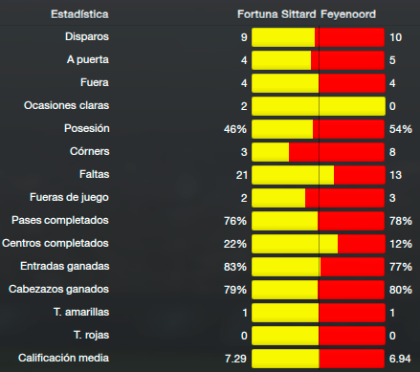Image resolution: width=420 pixels, height=372 pixels.
Task: Select the Fuera statistic row label
Action: (x=95, y=82)
